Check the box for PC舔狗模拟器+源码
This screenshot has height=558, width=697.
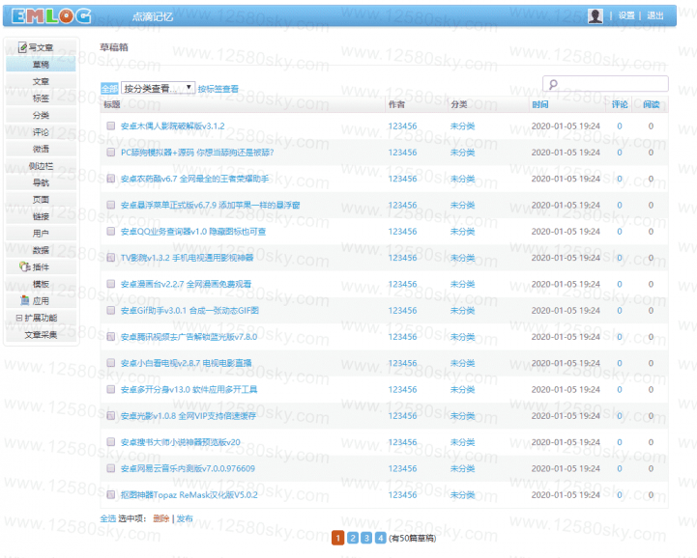coord(110,153)
